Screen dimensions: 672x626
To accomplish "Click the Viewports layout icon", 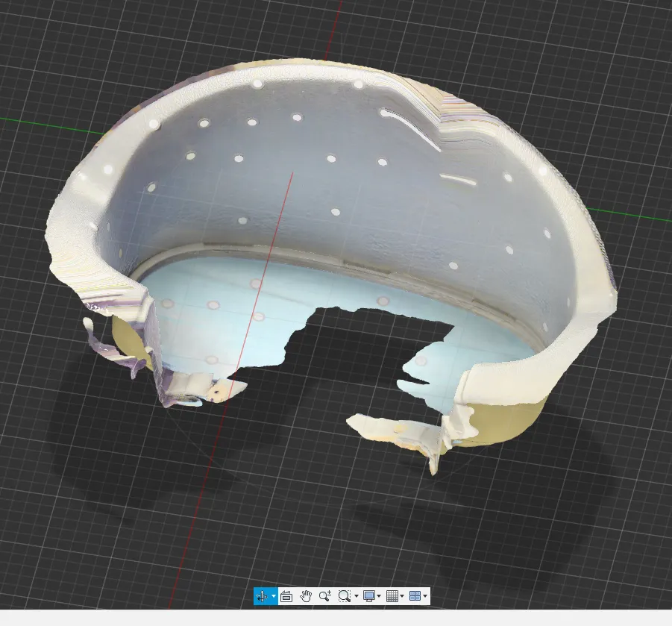I will pos(415,596).
